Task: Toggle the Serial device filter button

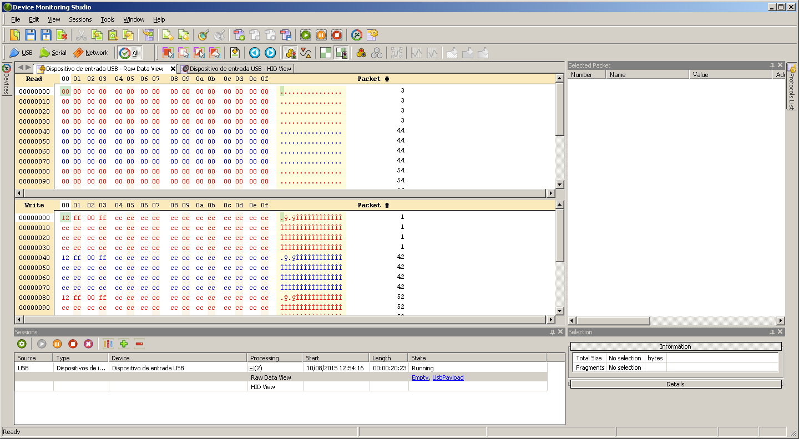Action: 53,53
